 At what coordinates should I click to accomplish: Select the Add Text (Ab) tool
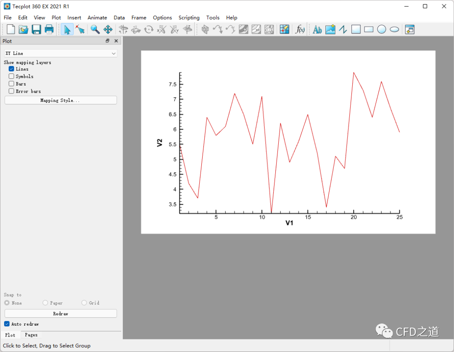[x=317, y=29]
